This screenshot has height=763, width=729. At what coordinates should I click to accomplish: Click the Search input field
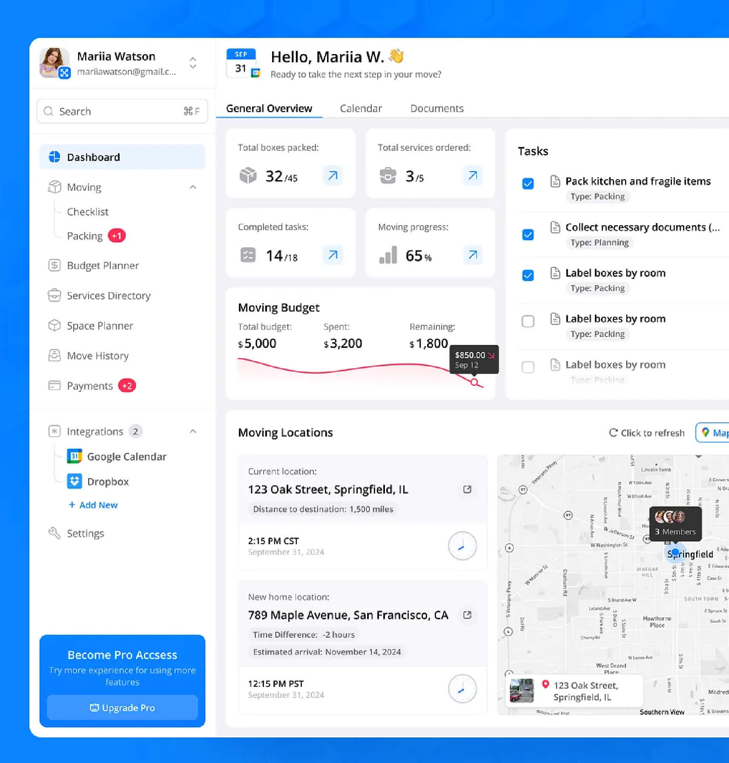click(x=122, y=111)
